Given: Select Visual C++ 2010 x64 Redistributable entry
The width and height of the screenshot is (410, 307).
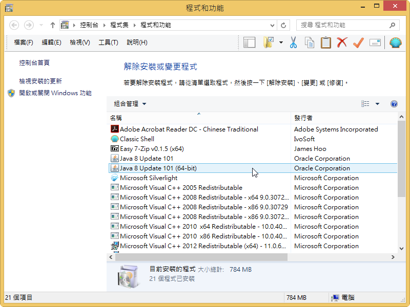Looking at the screenshot, I should [253, 226].
